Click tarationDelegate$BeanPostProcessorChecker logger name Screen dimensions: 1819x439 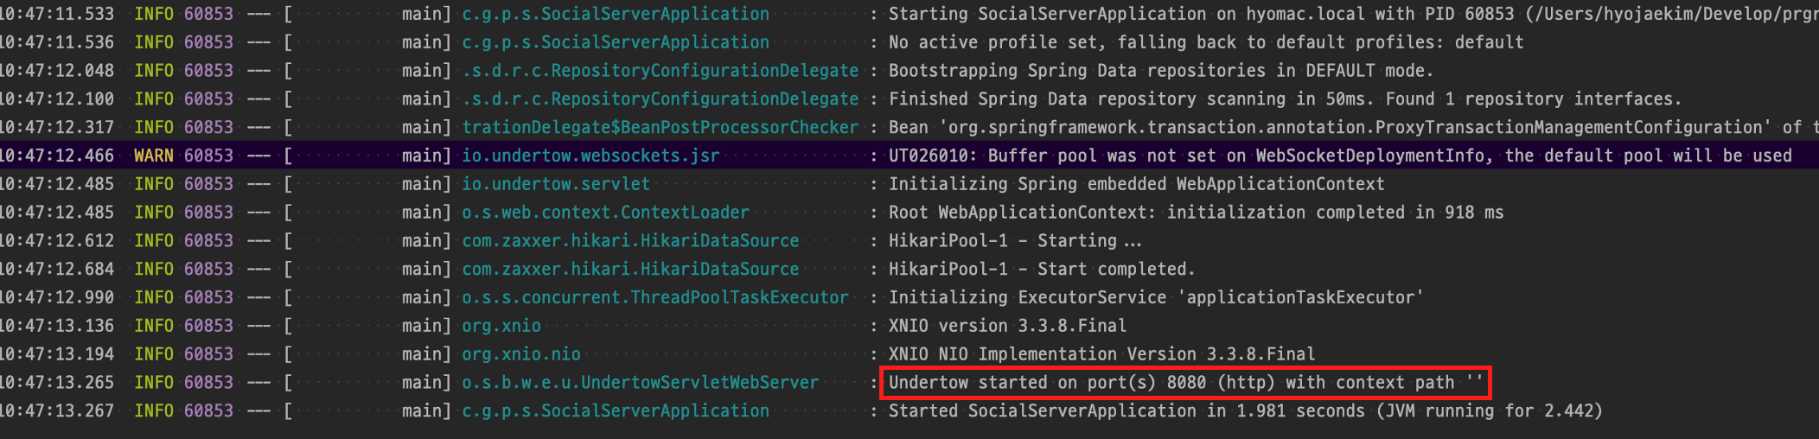(661, 128)
